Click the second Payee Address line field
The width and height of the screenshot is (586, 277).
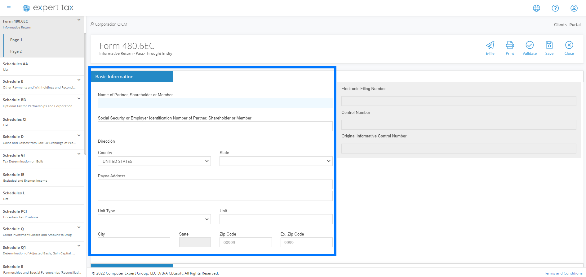click(x=215, y=196)
